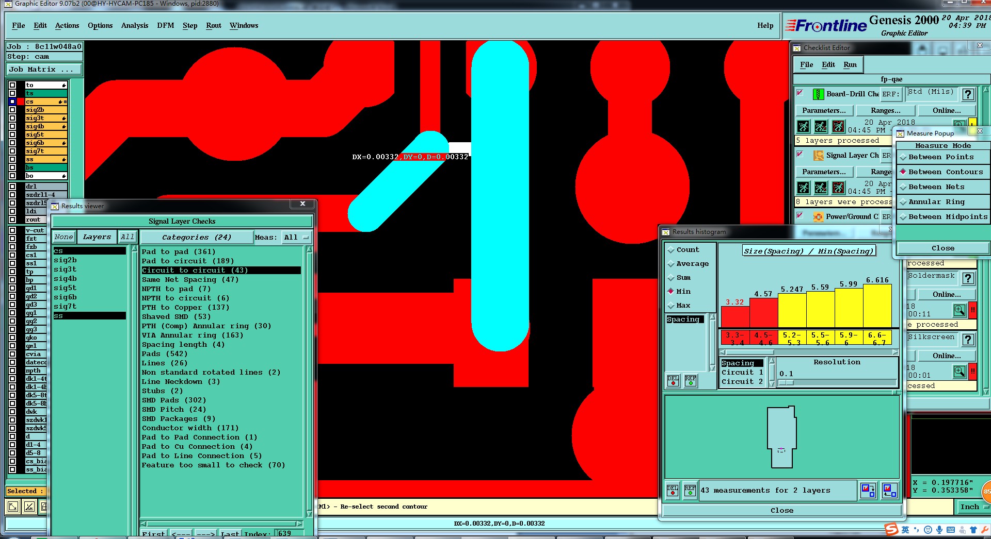
Task: Open the Analysis menu
Action: (135, 25)
